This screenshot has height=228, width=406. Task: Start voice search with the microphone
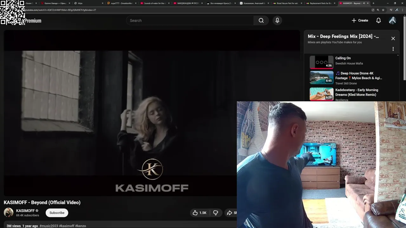point(277,21)
